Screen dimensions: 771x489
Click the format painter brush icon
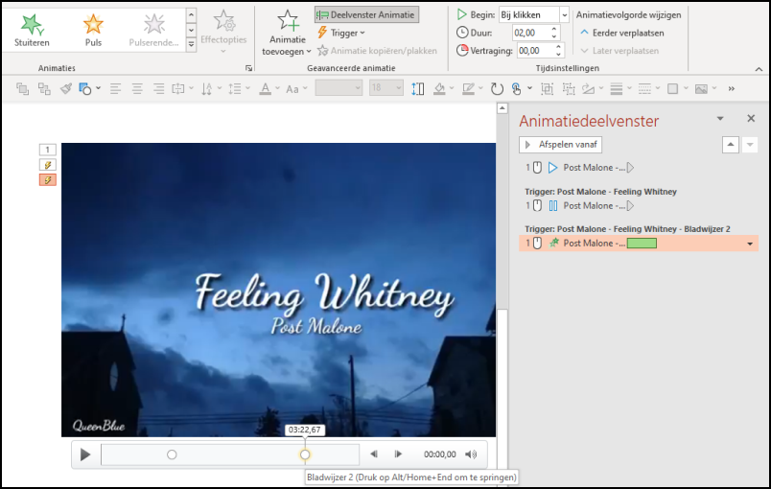66,89
